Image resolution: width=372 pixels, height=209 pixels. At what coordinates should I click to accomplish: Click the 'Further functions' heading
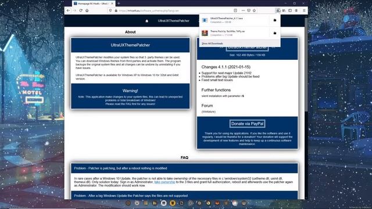pyautogui.click(x=216, y=90)
